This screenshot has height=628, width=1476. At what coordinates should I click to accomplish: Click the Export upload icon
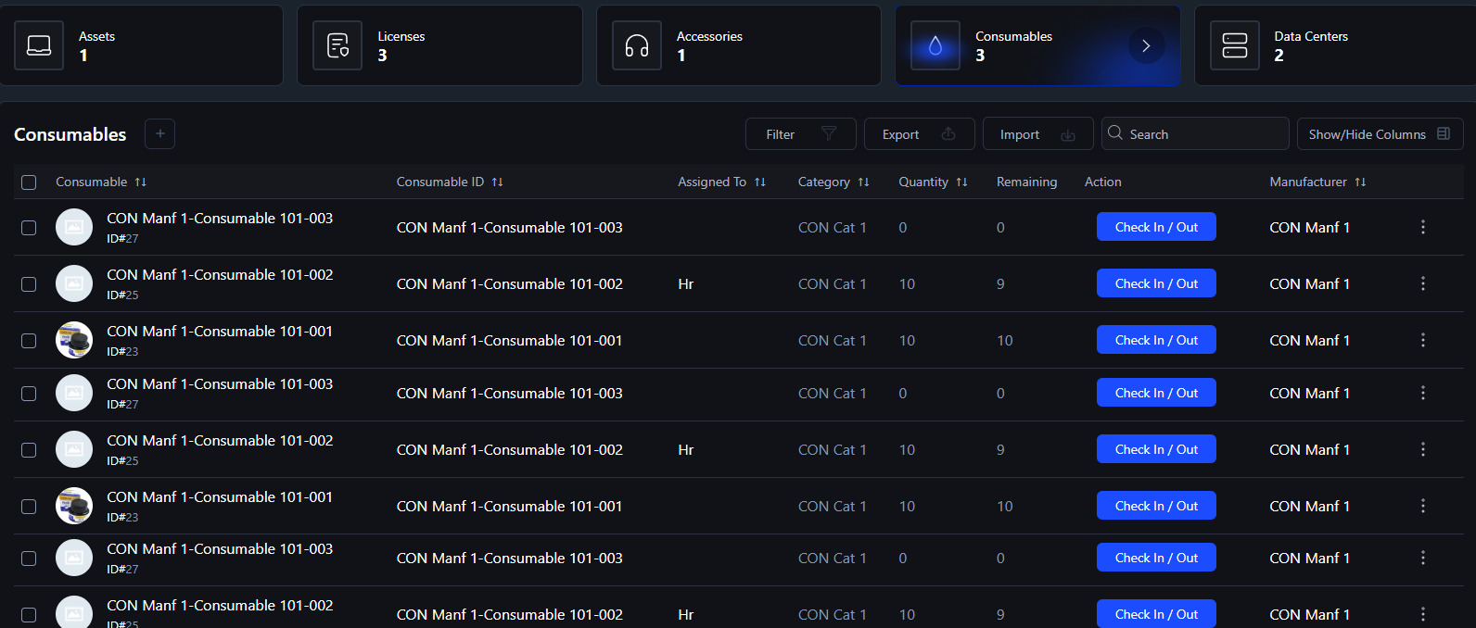click(x=948, y=134)
